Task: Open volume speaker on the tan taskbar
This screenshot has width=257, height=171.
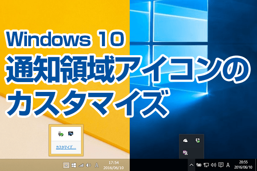Action: coord(88,165)
